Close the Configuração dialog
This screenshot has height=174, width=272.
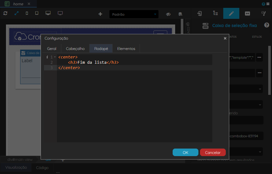coord(225,38)
